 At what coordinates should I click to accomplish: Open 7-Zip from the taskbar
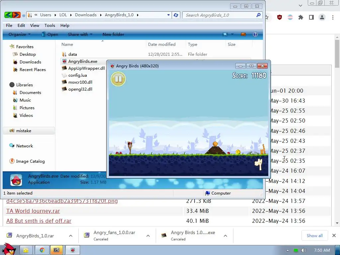coord(56,250)
